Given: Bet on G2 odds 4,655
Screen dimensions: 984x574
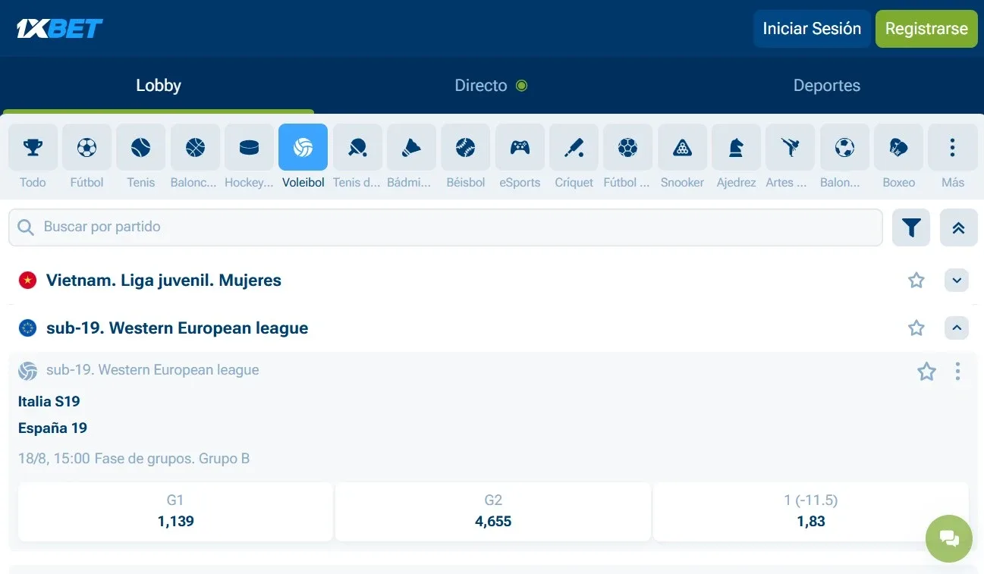Looking at the screenshot, I should (493, 512).
